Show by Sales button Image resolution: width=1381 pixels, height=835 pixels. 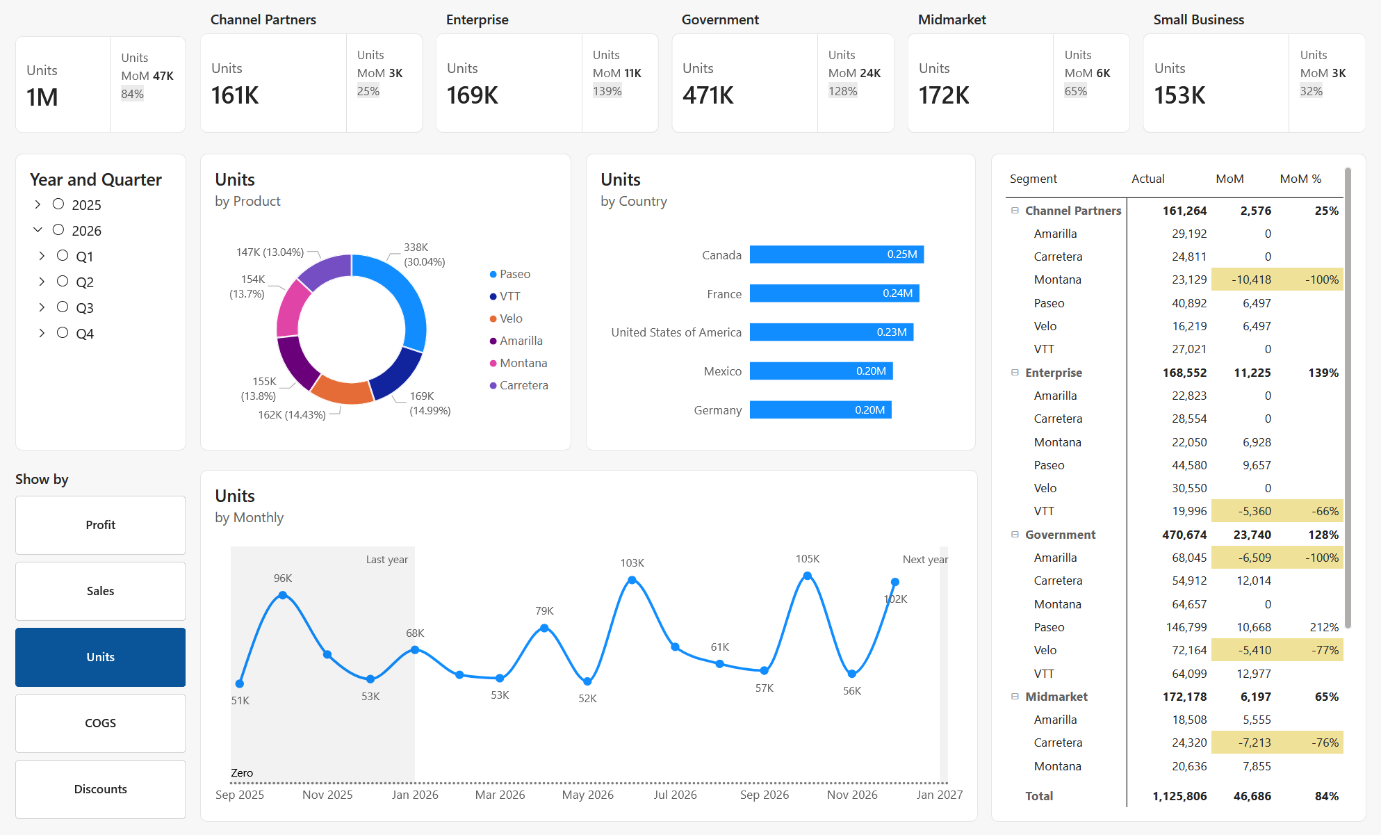[100, 591]
